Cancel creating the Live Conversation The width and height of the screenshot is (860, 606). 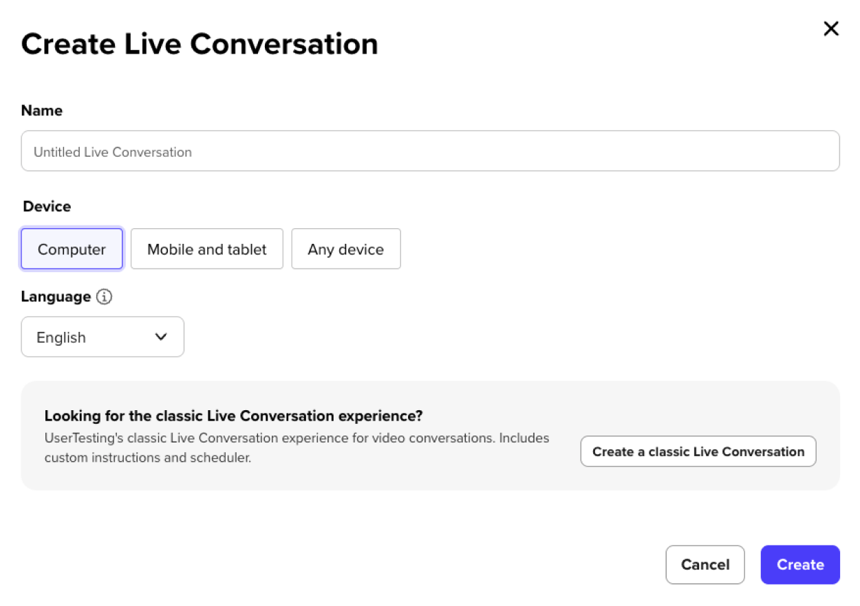tap(705, 564)
